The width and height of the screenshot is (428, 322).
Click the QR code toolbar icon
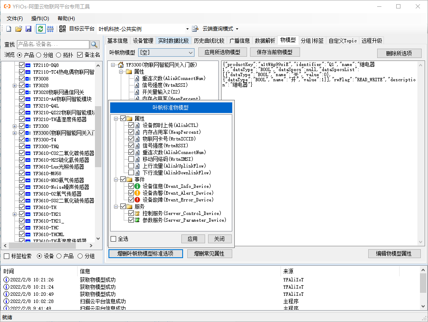(63, 29)
